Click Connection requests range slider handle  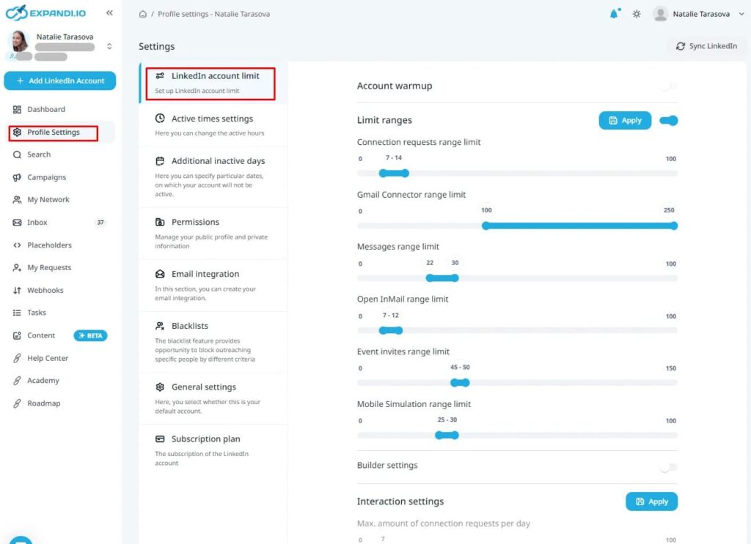click(x=394, y=173)
